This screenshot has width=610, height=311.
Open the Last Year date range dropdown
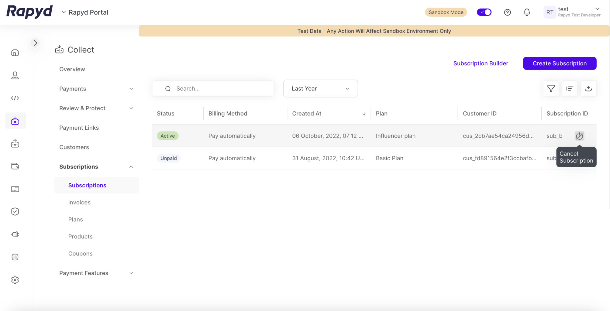pyautogui.click(x=320, y=88)
